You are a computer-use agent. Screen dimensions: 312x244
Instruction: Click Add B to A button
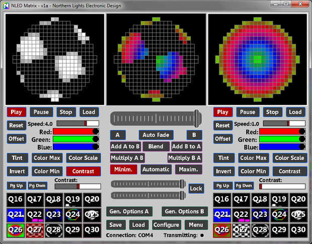[x=187, y=146]
